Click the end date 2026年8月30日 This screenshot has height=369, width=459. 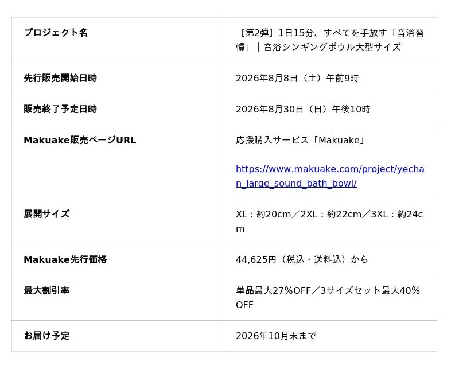click(270, 109)
